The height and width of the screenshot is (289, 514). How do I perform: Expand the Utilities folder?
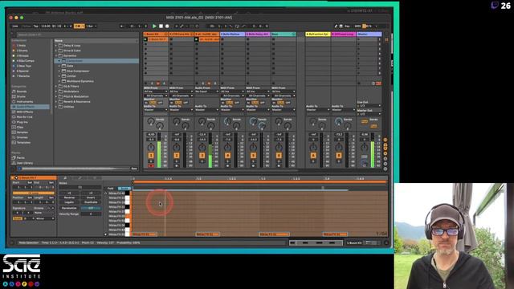pyautogui.click(x=56, y=107)
